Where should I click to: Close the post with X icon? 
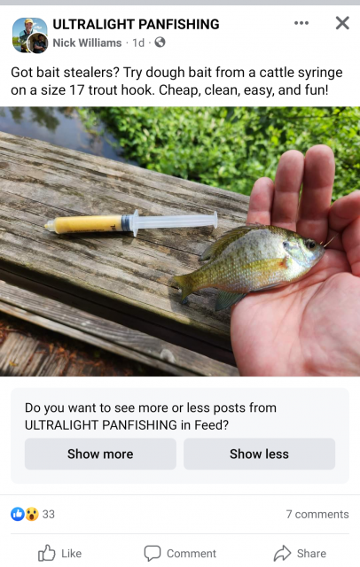point(342,23)
